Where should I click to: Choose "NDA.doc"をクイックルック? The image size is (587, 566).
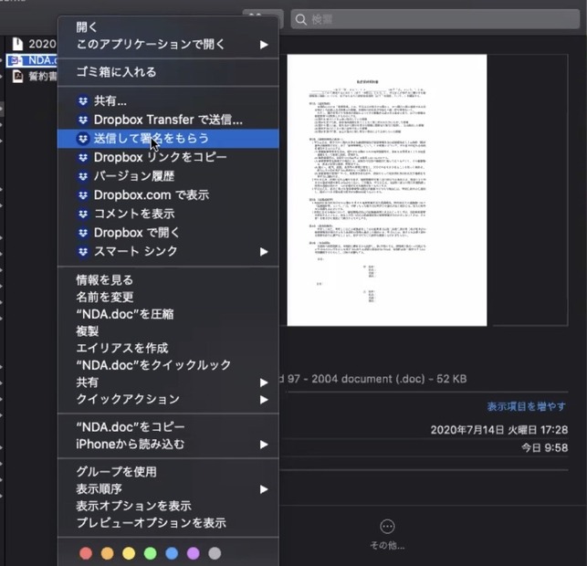click(x=168, y=365)
